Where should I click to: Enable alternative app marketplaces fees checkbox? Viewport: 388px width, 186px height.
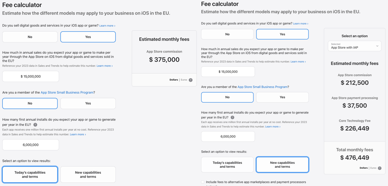pos(203,182)
